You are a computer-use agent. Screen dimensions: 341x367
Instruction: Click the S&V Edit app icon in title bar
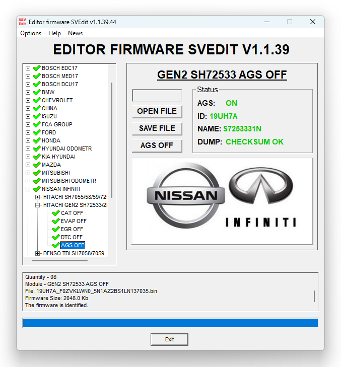pyautogui.click(x=22, y=22)
